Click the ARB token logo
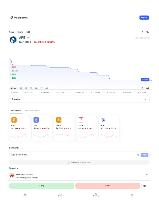This screenshot has height=206, width=159. [x=13, y=40]
